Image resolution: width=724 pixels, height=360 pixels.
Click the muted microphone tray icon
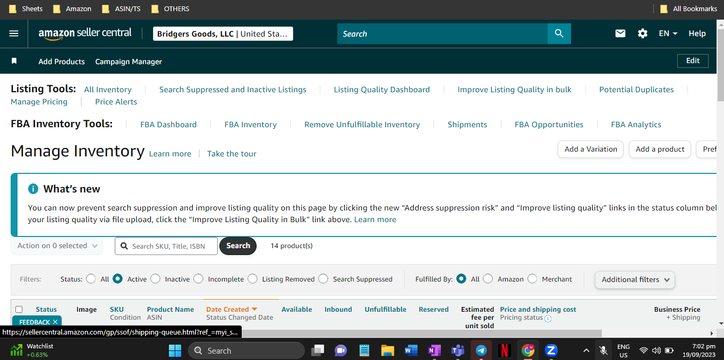coord(603,350)
